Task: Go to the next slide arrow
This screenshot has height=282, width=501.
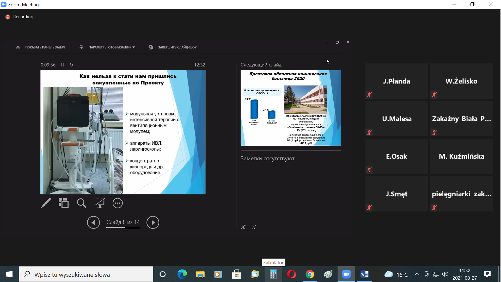Action: click(153, 222)
